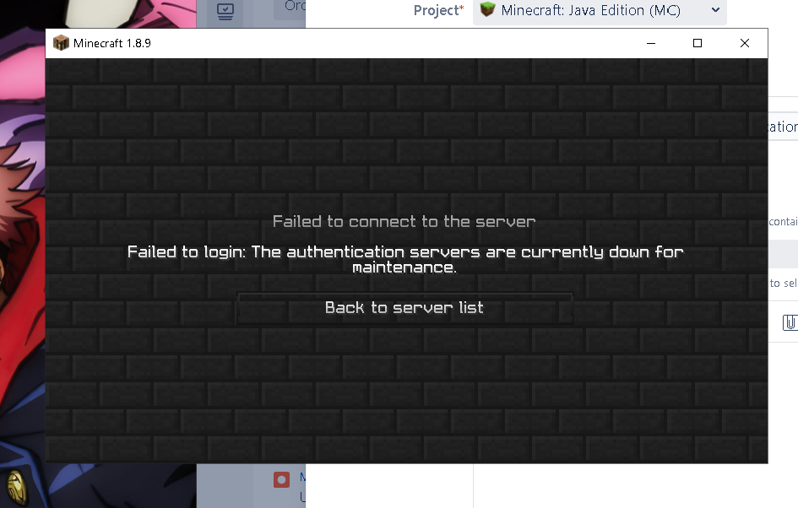Click the paperclip attachment icon
This screenshot has width=798, height=508.
pyautogui.click(x=790, y=322)
